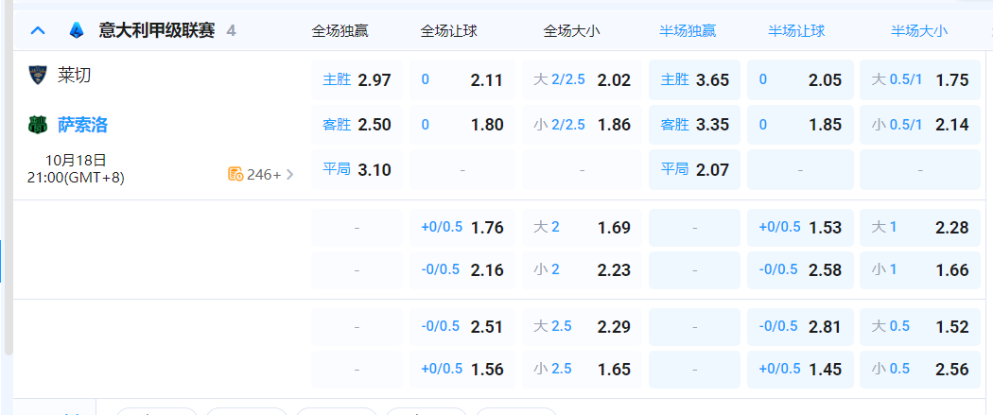Screen dimensions: 993x415
Task: Click the orange markets icon beside 246+
Action: click(x=235, y=174)
